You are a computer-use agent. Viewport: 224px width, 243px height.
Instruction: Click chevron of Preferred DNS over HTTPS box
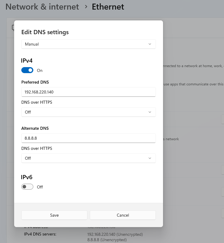pyautogui.click(x=150, y=112)
